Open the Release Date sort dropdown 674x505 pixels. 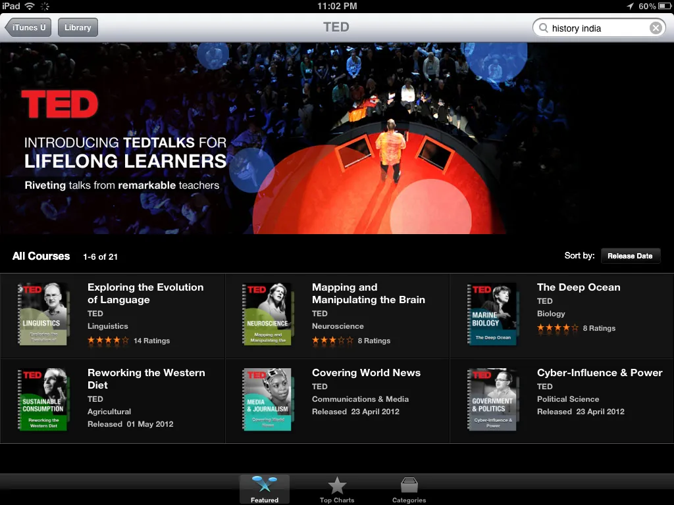[x=630, y=256]
